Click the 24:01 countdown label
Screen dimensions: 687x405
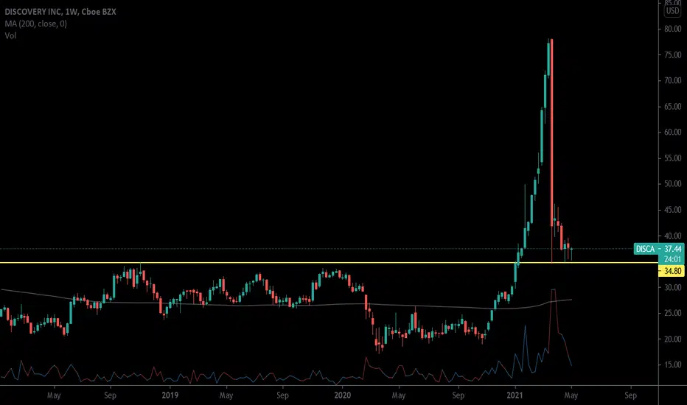tap(672, 258)
